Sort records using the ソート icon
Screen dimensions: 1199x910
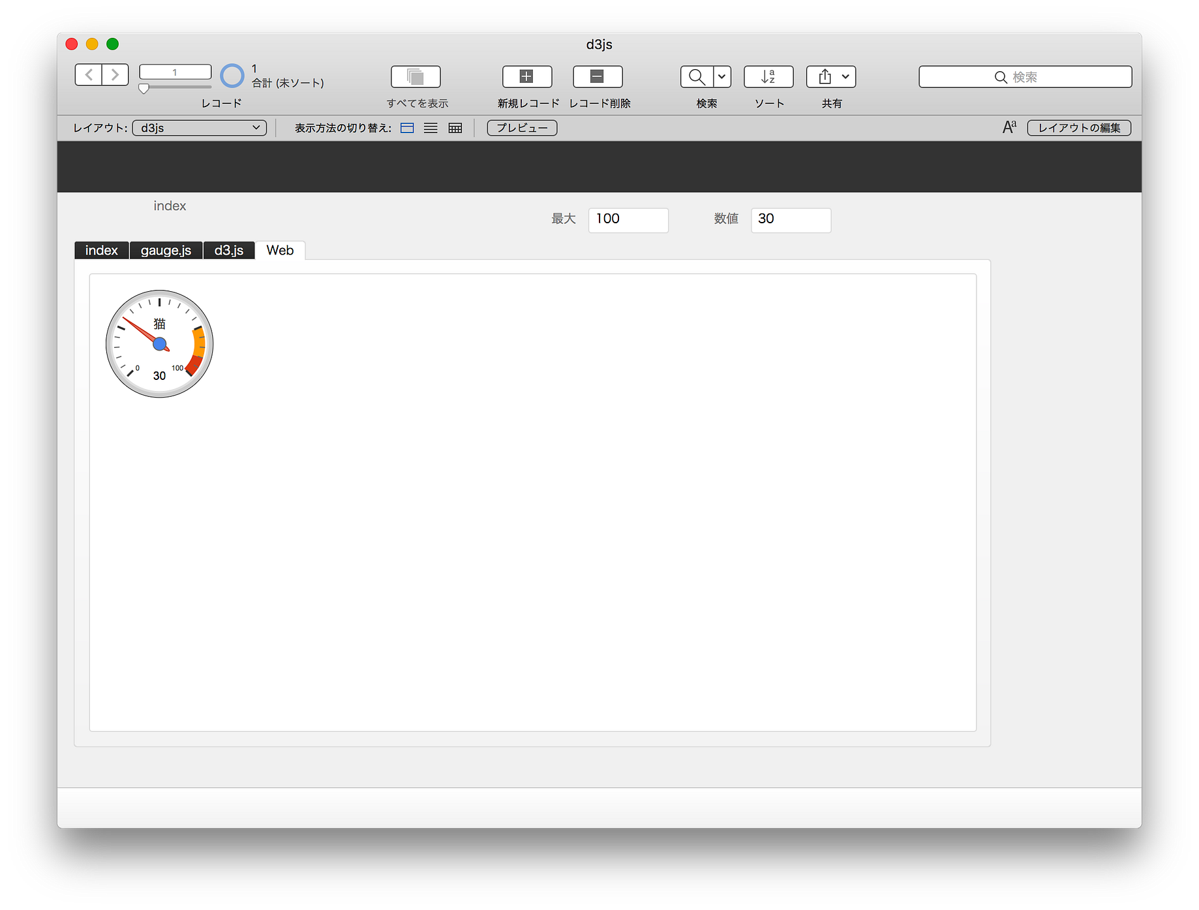tap(768, 76)
